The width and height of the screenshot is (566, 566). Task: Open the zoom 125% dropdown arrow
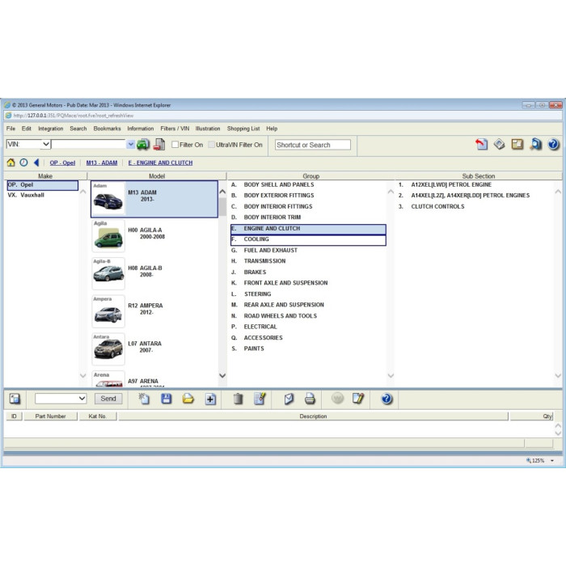[552, 461]
